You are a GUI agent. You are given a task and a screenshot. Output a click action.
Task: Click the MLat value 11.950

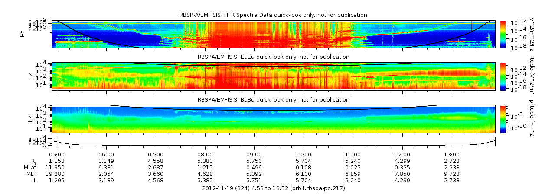[x=57, y=168]
